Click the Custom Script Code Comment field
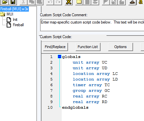144x121 pixels. coord(92,25)
